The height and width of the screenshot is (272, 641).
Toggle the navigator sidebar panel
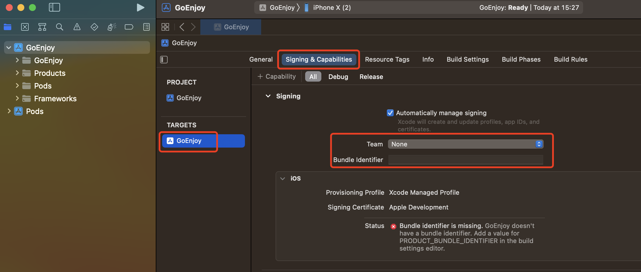54,8
